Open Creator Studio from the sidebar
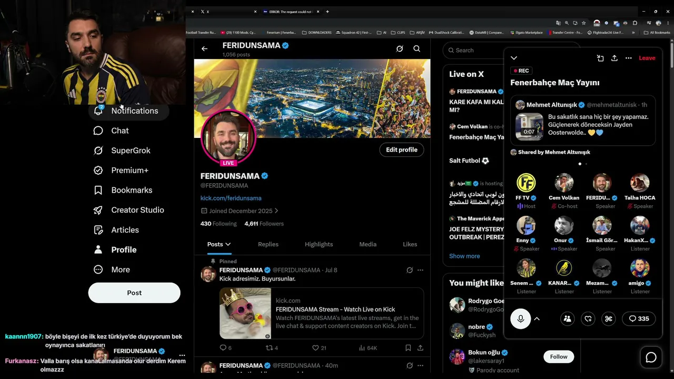 (x=129, y=210)
